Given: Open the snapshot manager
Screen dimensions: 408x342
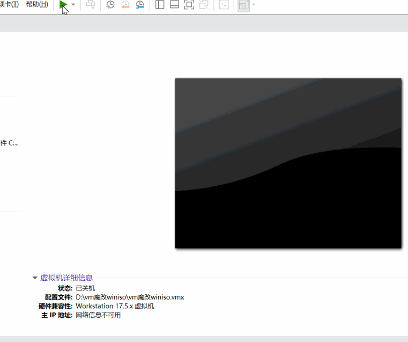Looking at the screenshot, I should [x=140, y=5].
